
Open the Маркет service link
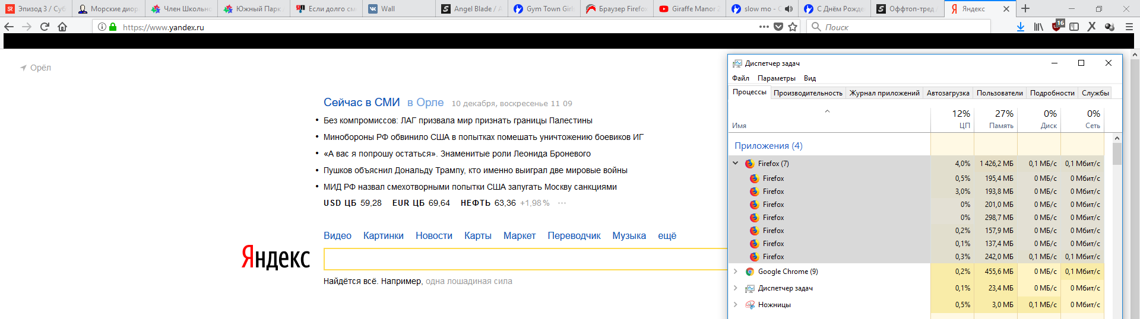[x=520, y=235]
